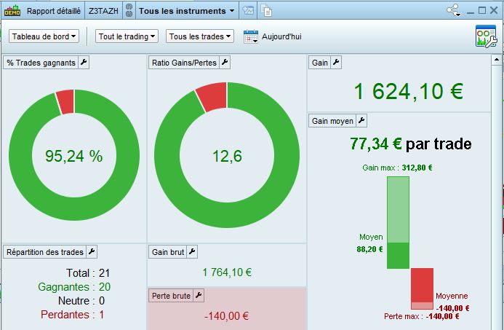
Task: Click the % Trades gagnants widget label
Action: [x=41, y=63]
